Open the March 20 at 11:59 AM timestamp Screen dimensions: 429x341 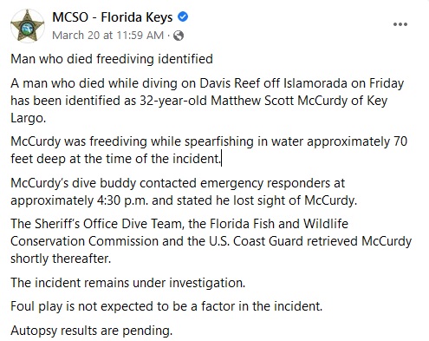click(107, 36)
